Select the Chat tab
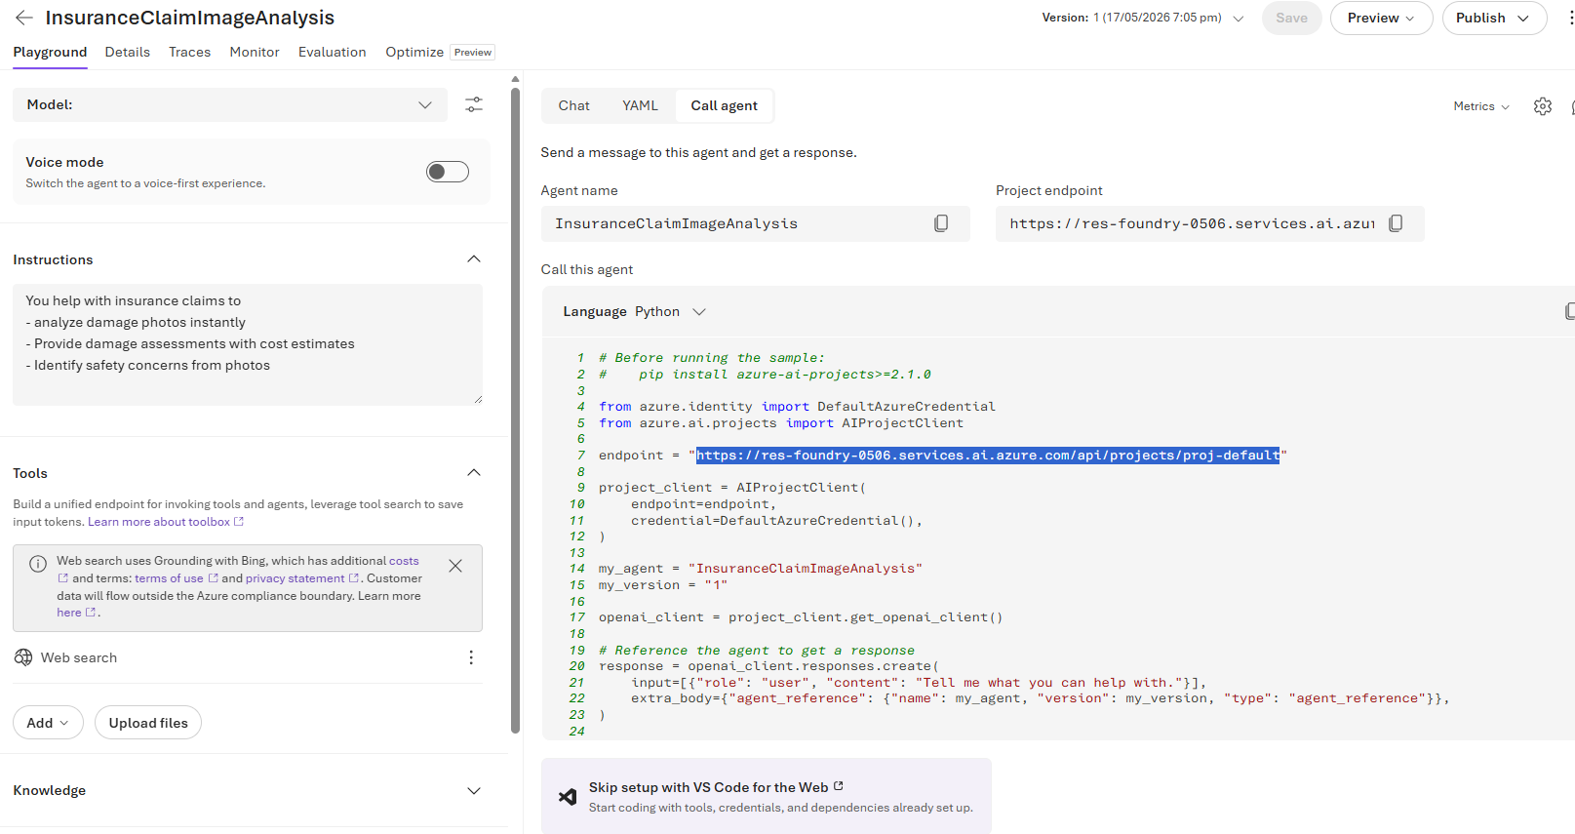This screenshot has height=834, width=1575. tap(573, 105)
